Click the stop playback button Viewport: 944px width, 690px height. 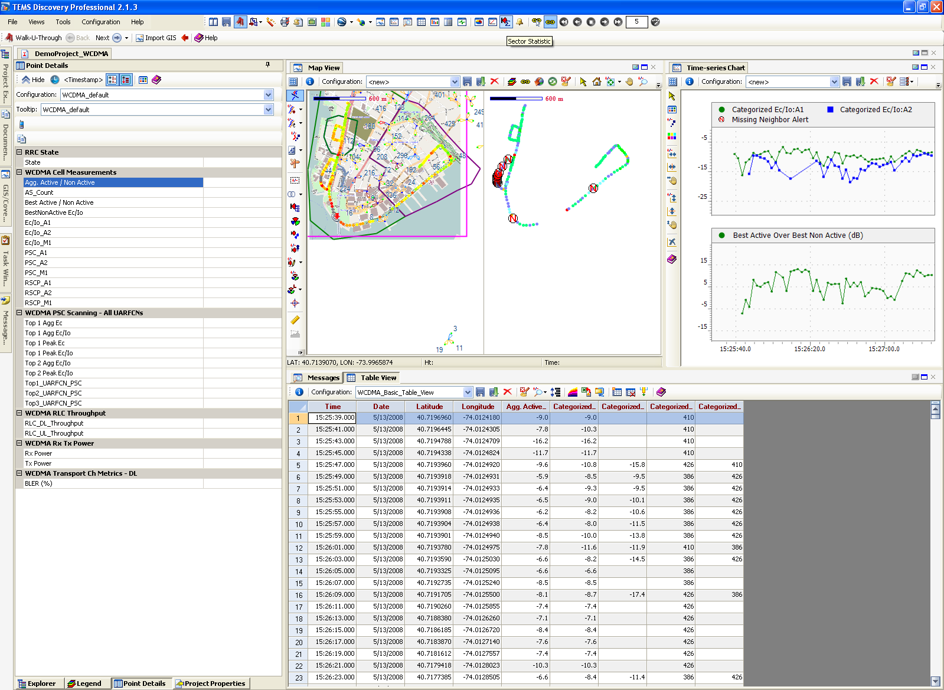pos(591,22)
